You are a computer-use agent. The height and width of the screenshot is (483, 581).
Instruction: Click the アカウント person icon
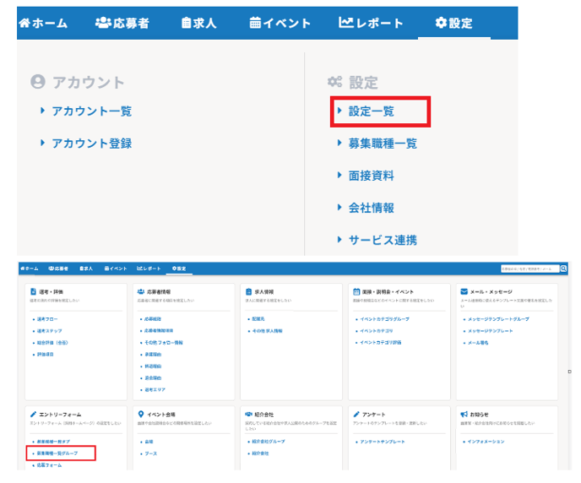(38, 82)
